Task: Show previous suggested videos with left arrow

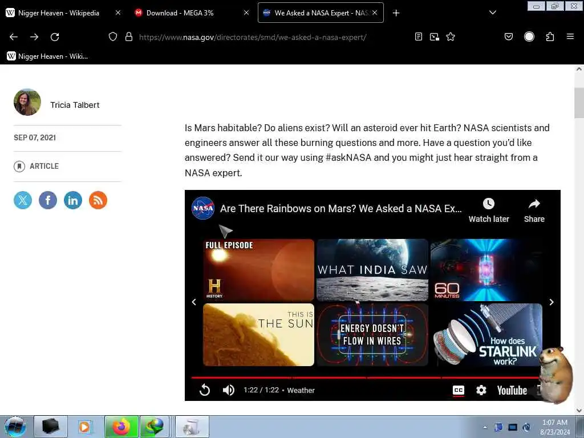Action: (194, 302)
